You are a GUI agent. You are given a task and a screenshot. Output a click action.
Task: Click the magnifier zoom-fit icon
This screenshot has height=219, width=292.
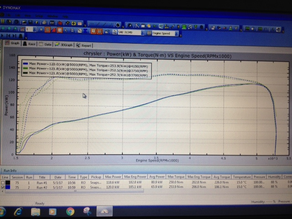15,29
